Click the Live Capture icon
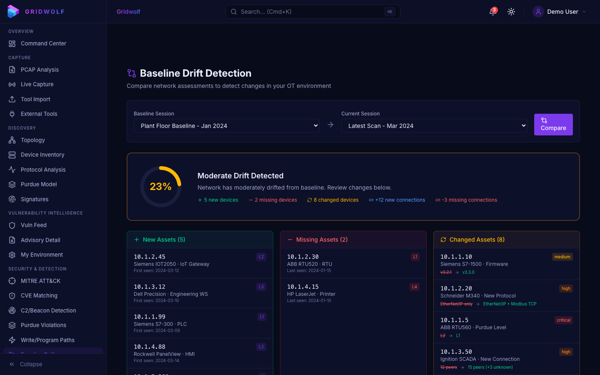Screen dimensions: 600x375 [x=12, y=85]
